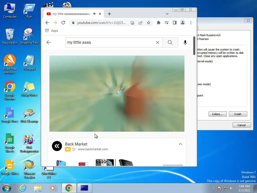Screen dimensions: 257x193
Task: Switch to the blue-screen app taskbar button
Action: click(85, 188)
